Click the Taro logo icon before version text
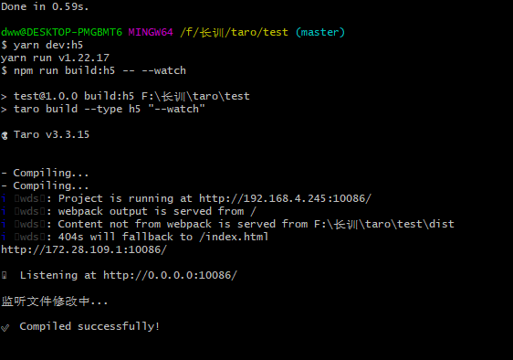Viewport: 513px width, 360px height. tap(5, 135)
